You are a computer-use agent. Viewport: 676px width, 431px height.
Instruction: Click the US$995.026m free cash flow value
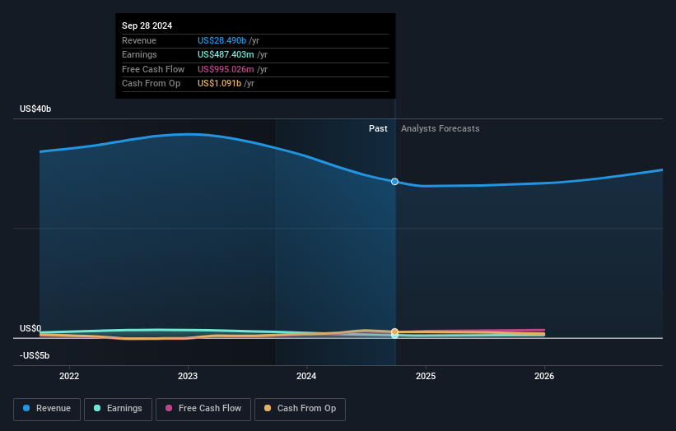coord(226,69)
